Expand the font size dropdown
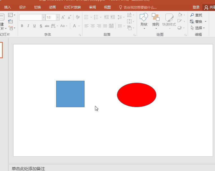Image resolution: width=215 pixels, height=171 pixels. click(x=58, y=17)
